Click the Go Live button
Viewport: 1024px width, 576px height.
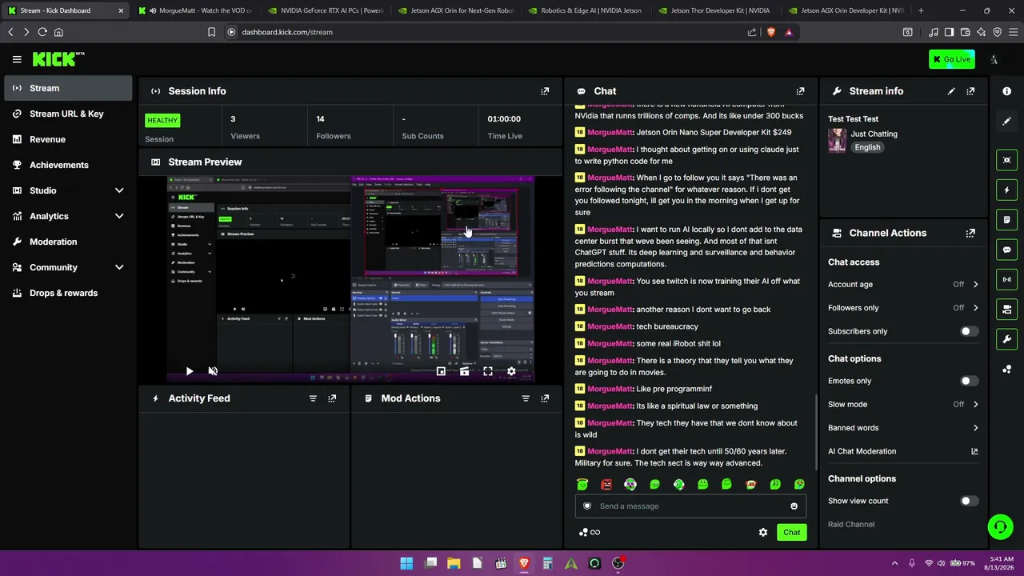tap(952, 59)
